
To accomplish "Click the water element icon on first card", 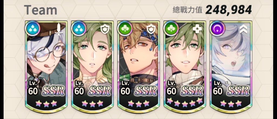I will (32, 29).
